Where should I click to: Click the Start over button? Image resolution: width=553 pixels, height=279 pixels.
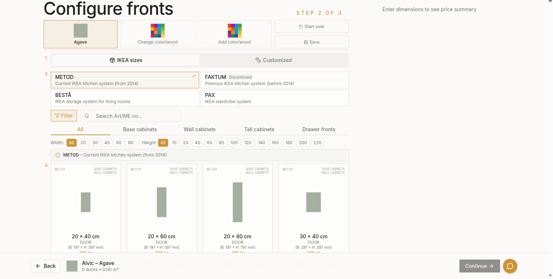click(x=312, y=27)
